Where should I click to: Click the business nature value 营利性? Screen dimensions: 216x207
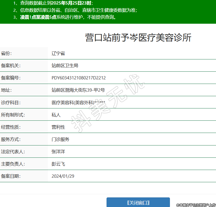click(58, 127)
